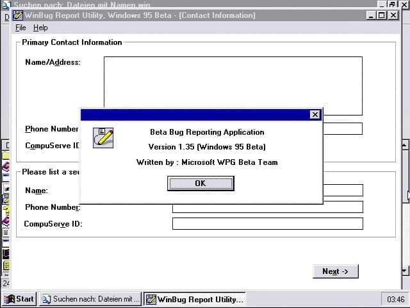Image resolution: width=410 pixels, height=308 pixels.
Task: Open the Help menu
Action: (40, 28)
